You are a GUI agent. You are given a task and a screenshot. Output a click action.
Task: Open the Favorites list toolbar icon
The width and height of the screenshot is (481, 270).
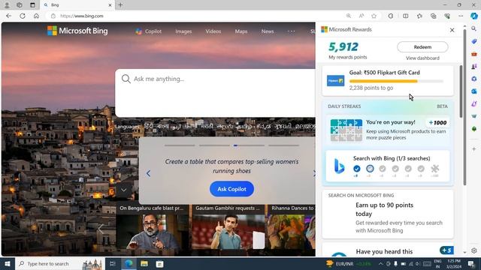(419, 16)
